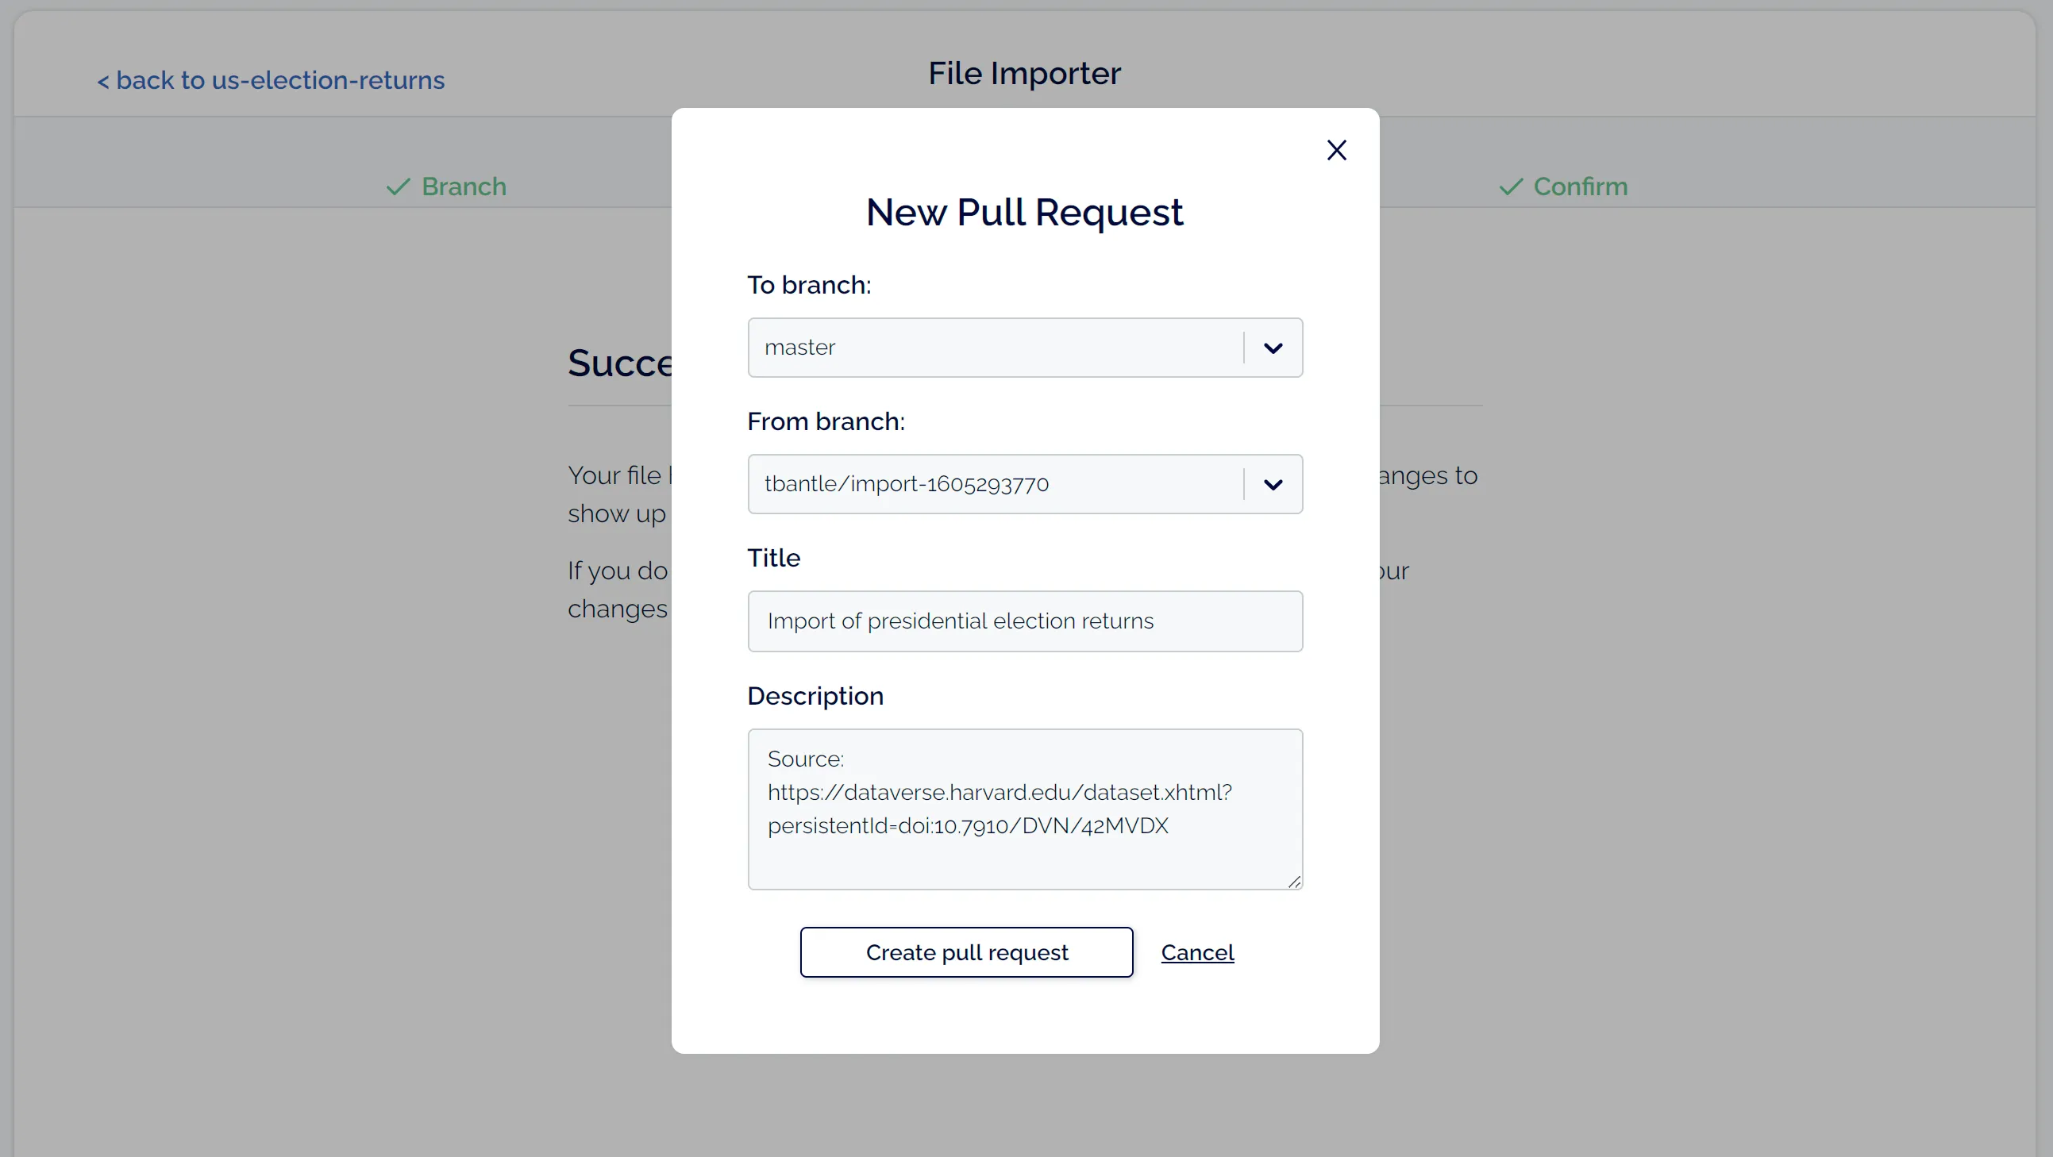Click the green checkmark beside Branch
Viewport: 2053px width, 1157px height.
coord(398,186)
